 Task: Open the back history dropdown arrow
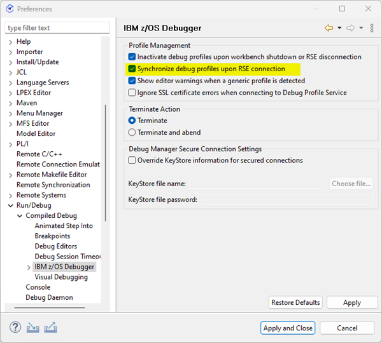click(339, 28)
